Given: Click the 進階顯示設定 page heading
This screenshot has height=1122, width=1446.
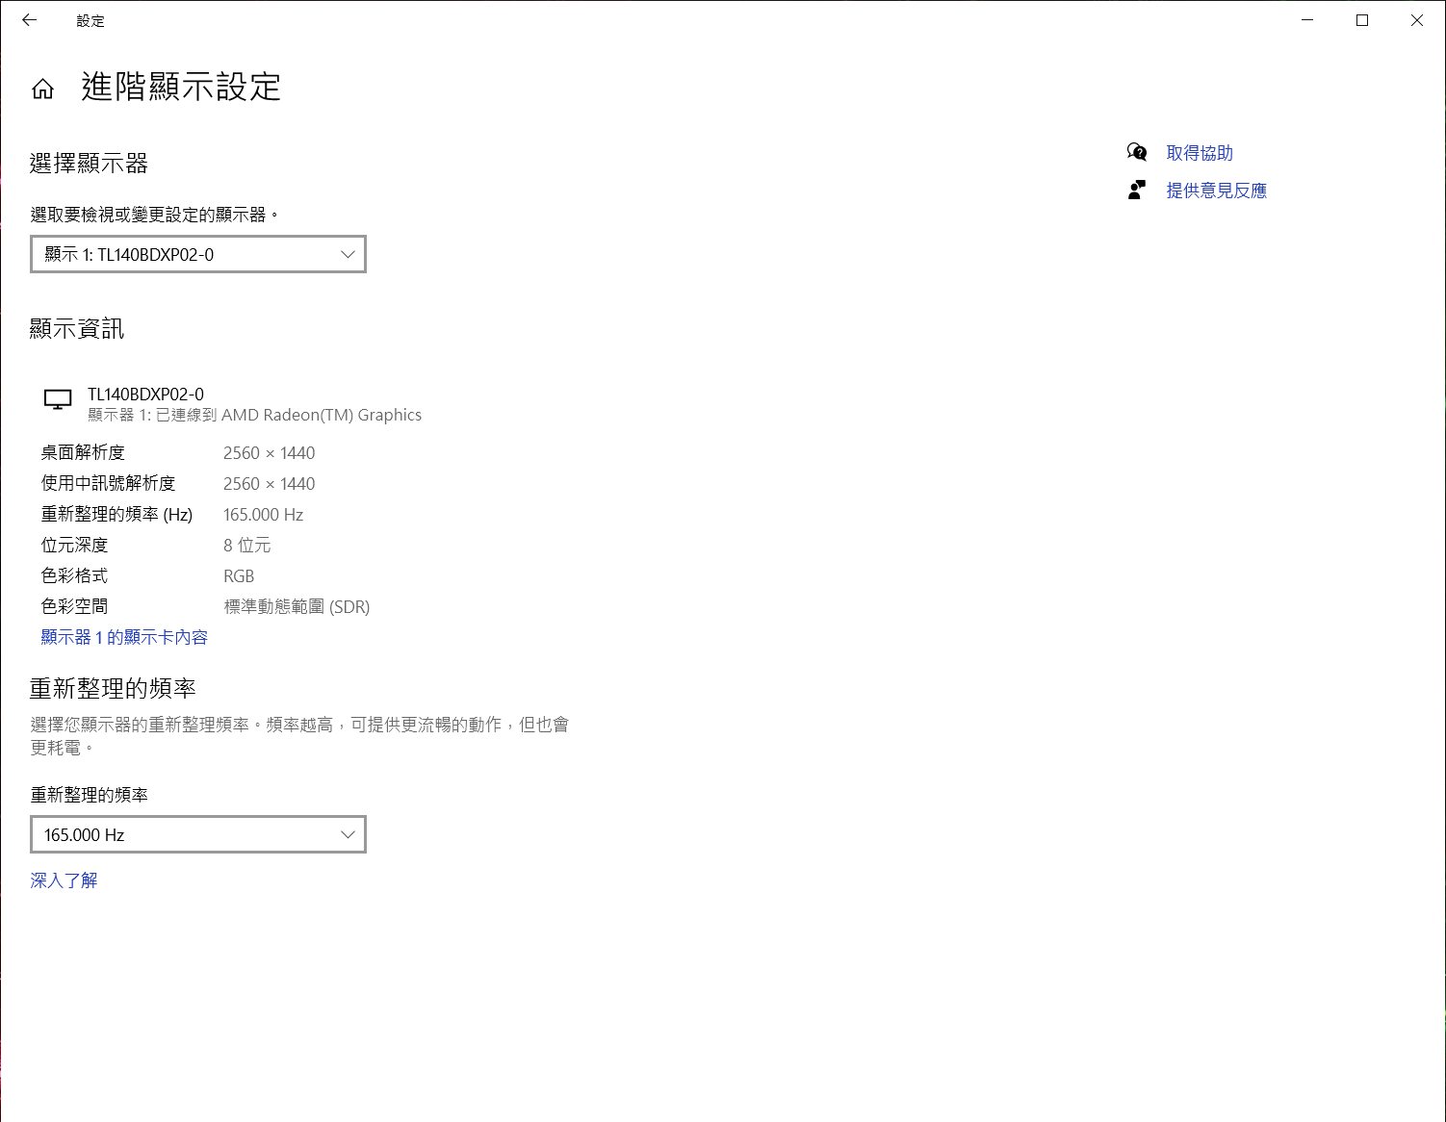Looking at the screenshot, I should (x=181, y=87).
